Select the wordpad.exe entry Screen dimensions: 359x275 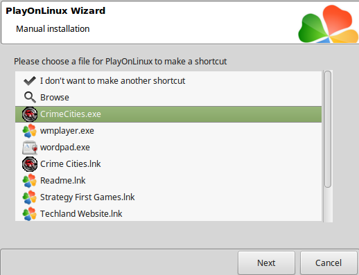click(x=168, y=148)
